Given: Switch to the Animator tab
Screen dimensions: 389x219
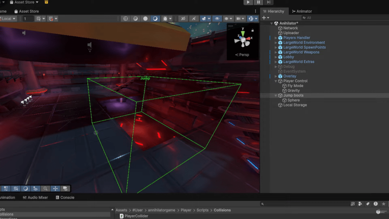Looking at the screenshot, I should pos(302,11).
